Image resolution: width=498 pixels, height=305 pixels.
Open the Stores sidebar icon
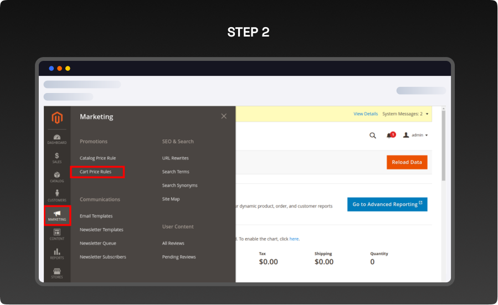point(57,273)
